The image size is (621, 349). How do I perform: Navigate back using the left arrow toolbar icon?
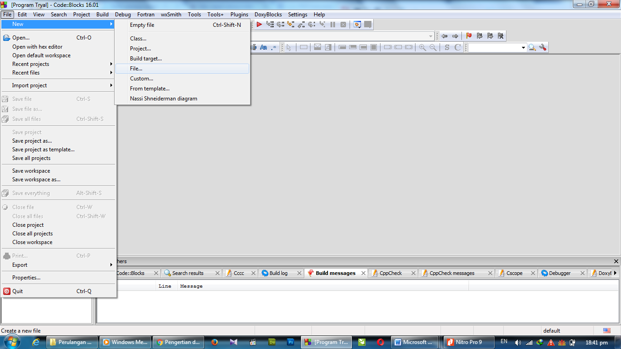(x=444, y=36)
